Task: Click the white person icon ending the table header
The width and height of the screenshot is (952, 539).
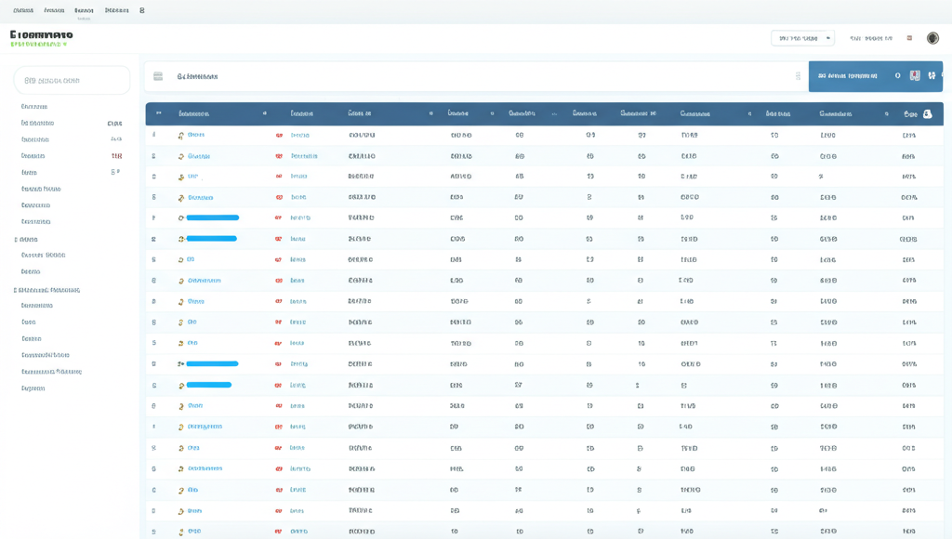Action: coord(927,114)
